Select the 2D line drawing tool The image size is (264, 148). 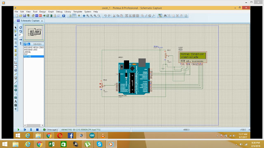16,82
